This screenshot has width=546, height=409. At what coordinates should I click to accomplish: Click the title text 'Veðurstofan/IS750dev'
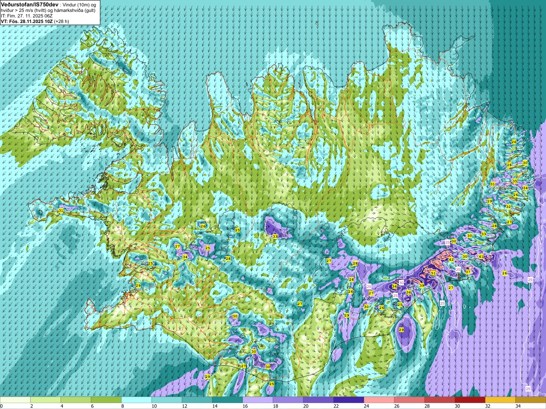(30, 5)
